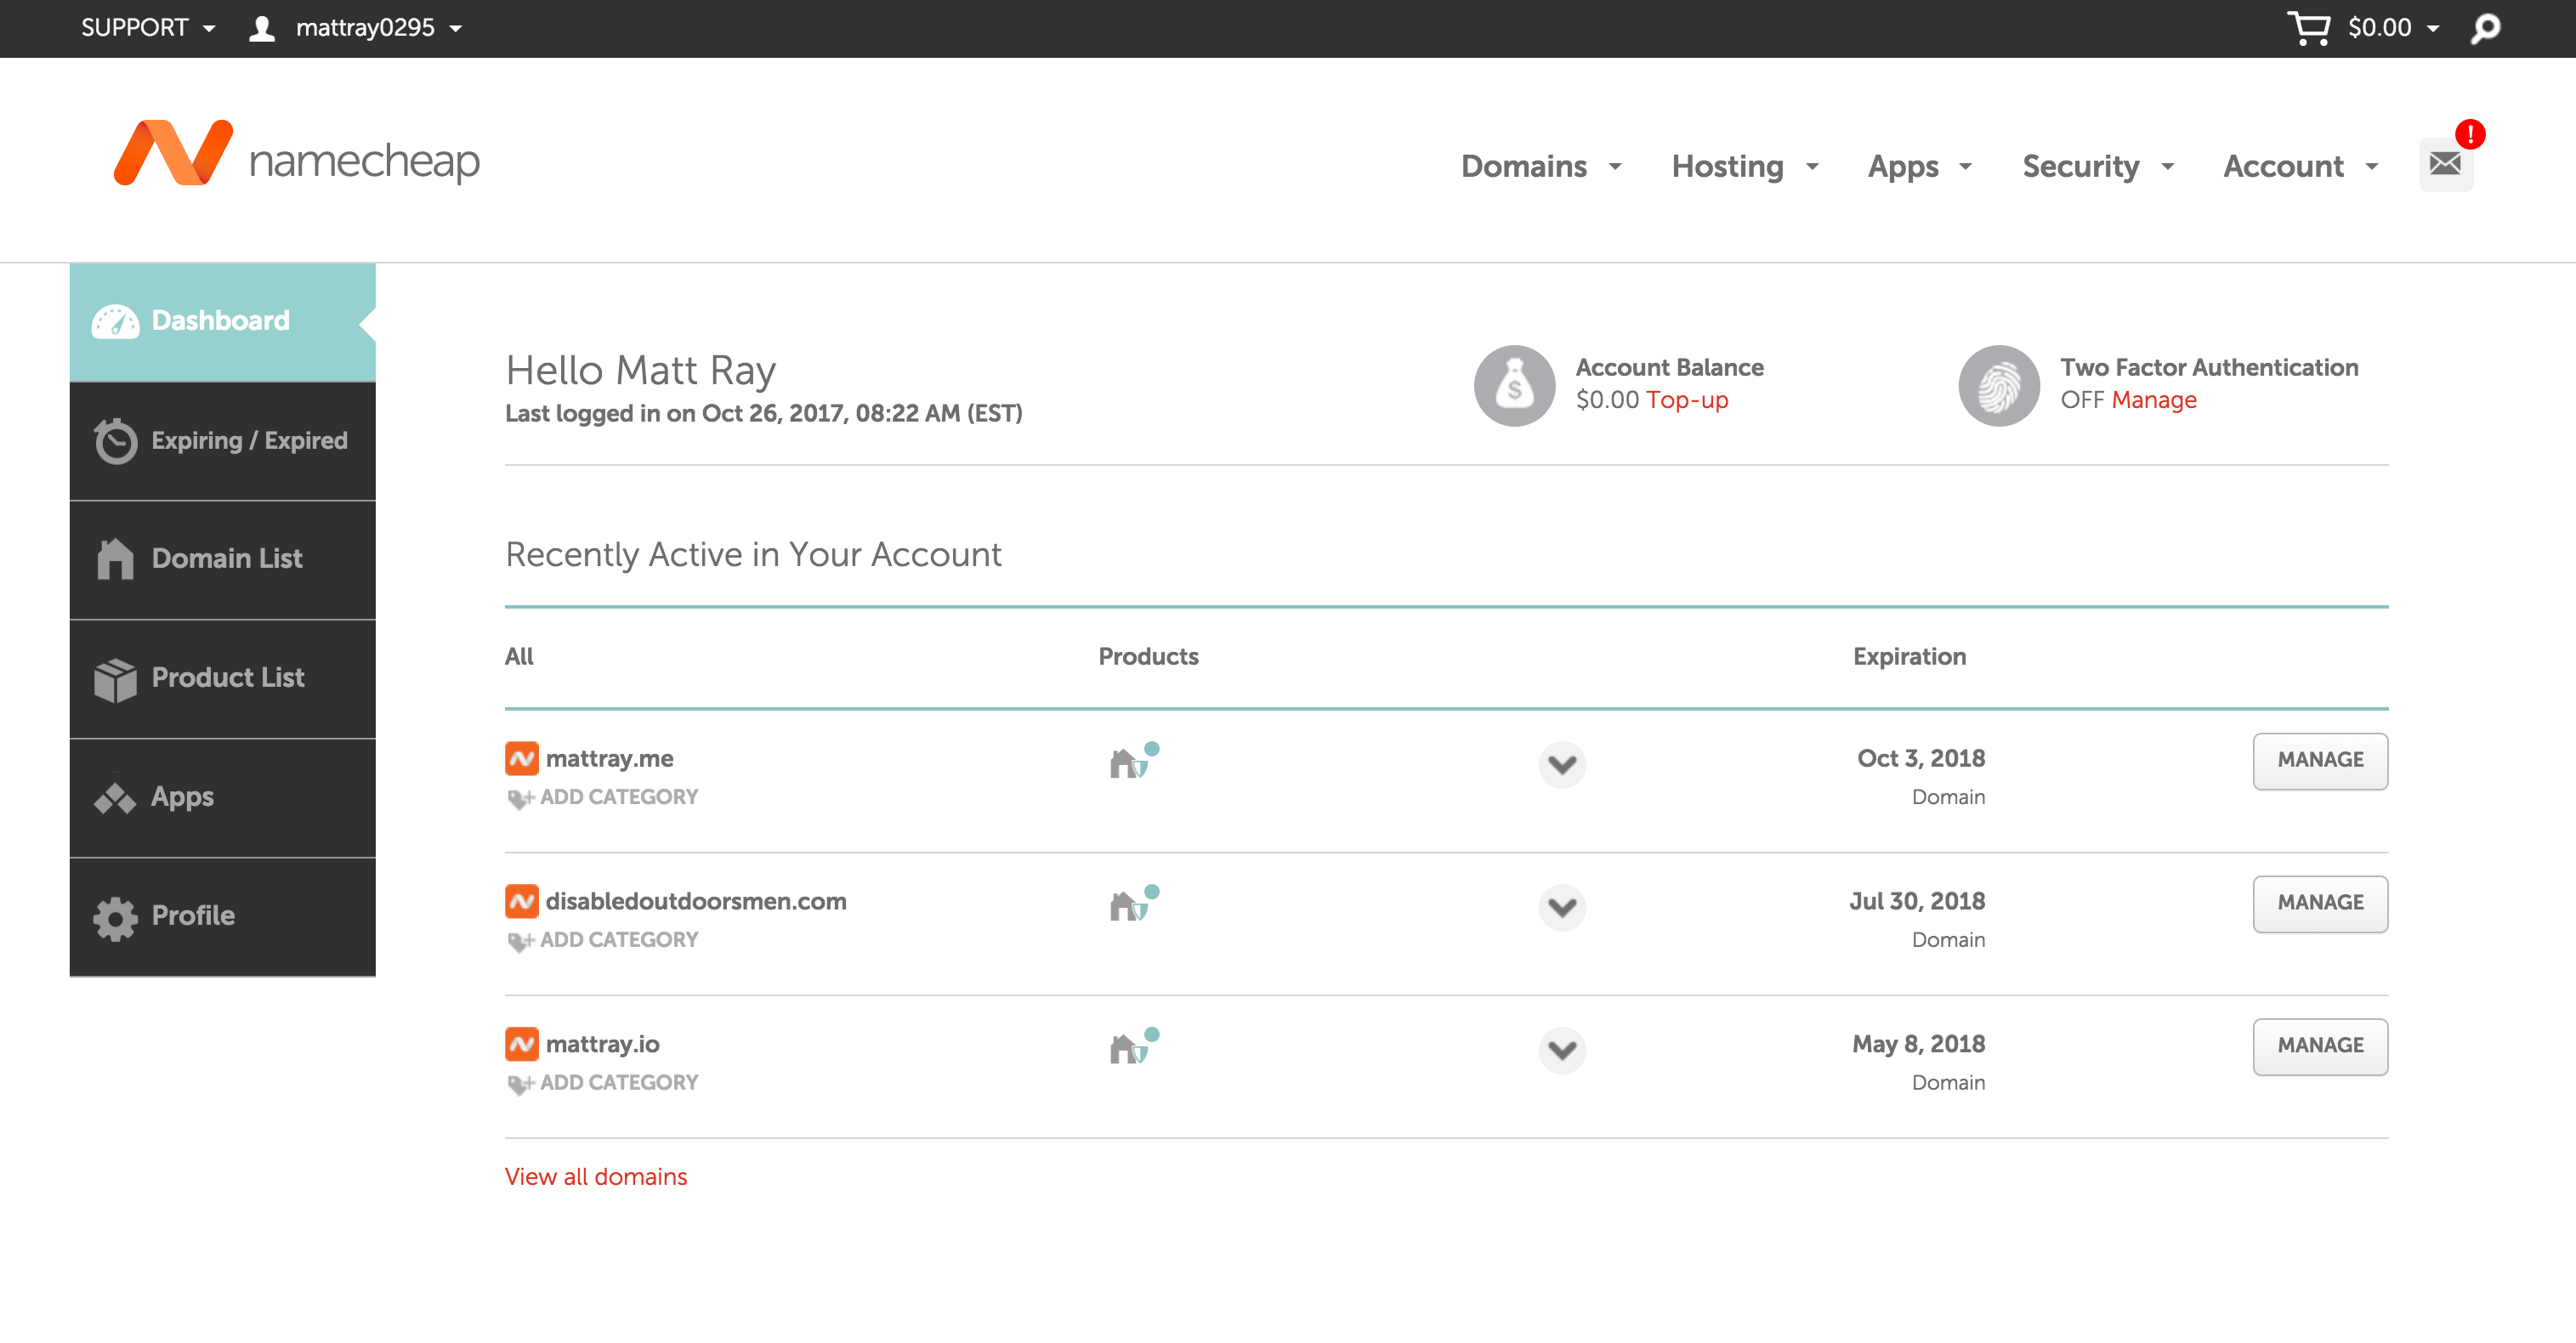Screen dimensions: 2576x1343
Task: Click ADD CATEGORY under mattray.io
Action: coord(619,1083)
